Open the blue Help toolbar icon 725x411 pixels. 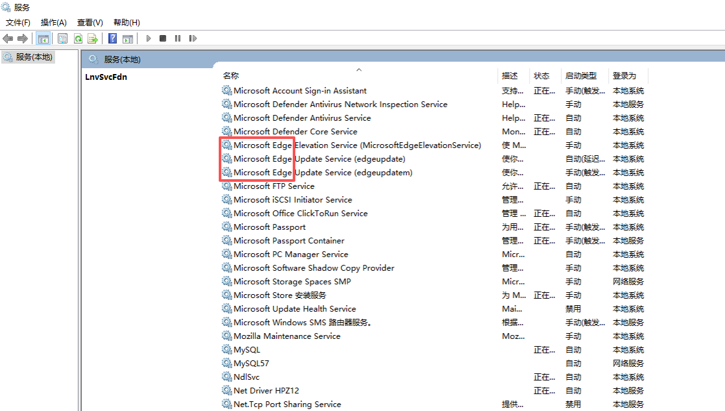(x=112, y=38)
